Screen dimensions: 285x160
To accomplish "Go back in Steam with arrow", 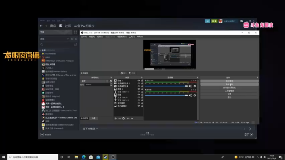I will pyautogui.click(x=41, y=26).
